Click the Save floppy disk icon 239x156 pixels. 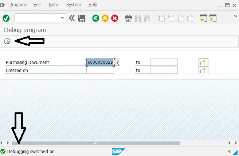coord(82,19)
